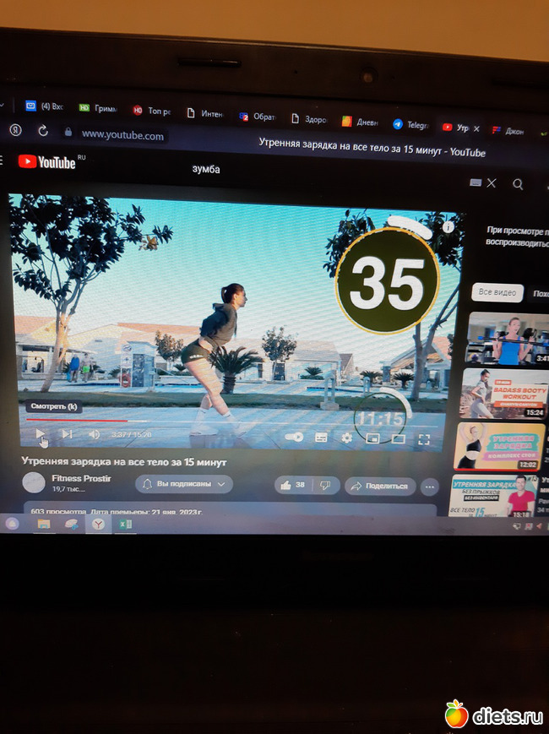Skip to the next video
549x734 pixels.
tap(67, 434)
